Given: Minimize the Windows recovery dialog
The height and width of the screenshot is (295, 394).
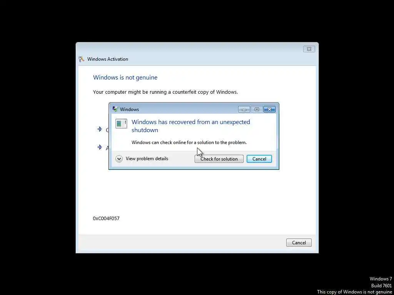Looking at the screenshot, I should (x=244, y=109).
